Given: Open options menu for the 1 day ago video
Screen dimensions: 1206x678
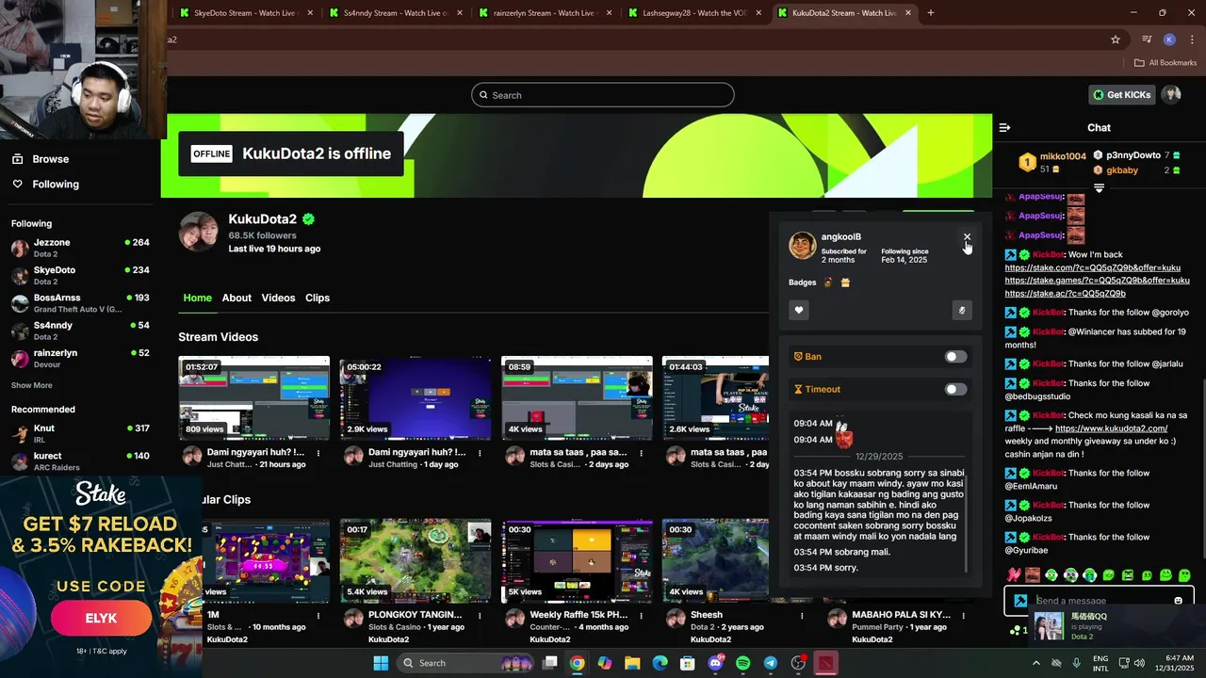Looking at the screenshot, I should pyautogui.click(x=480, y=453).
